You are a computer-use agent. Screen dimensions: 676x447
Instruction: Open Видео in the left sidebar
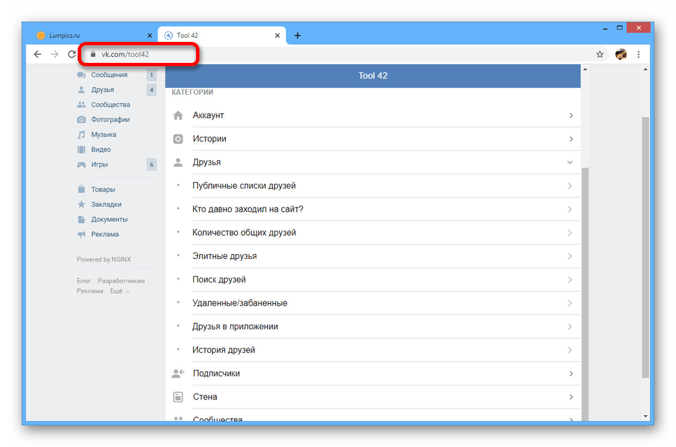101,149
